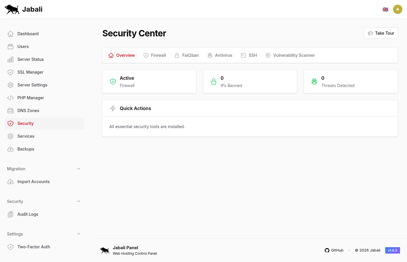Select the SSL Manager shield icon in sidebar
407x262 pixels.
10,72
